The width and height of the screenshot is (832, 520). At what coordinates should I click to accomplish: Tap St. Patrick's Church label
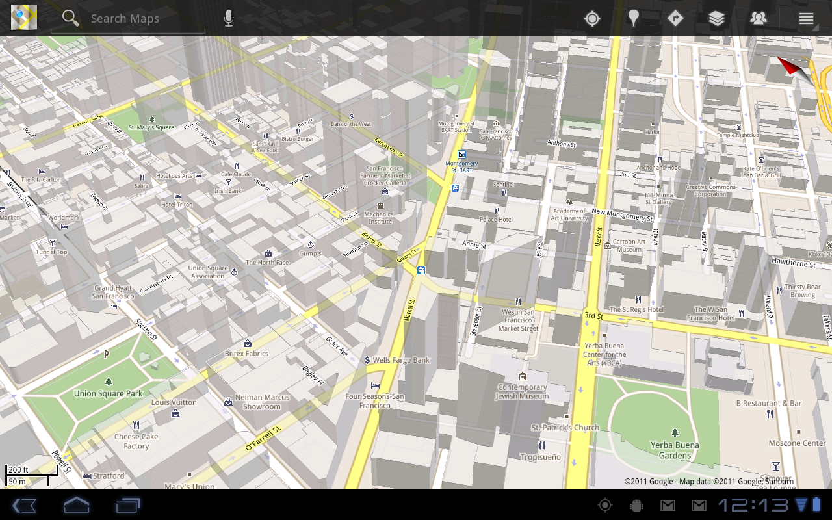(x=565, y=428)
